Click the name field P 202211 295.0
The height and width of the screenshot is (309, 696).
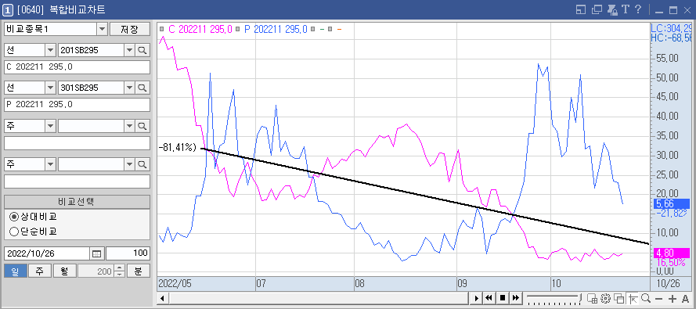click(x=78, y=105)
